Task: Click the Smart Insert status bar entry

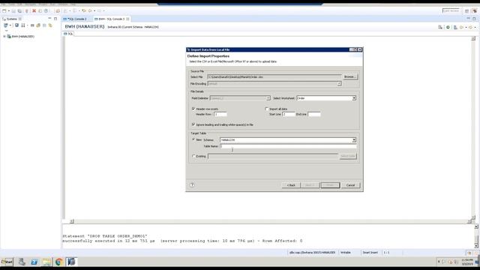Action: [370, 253]
